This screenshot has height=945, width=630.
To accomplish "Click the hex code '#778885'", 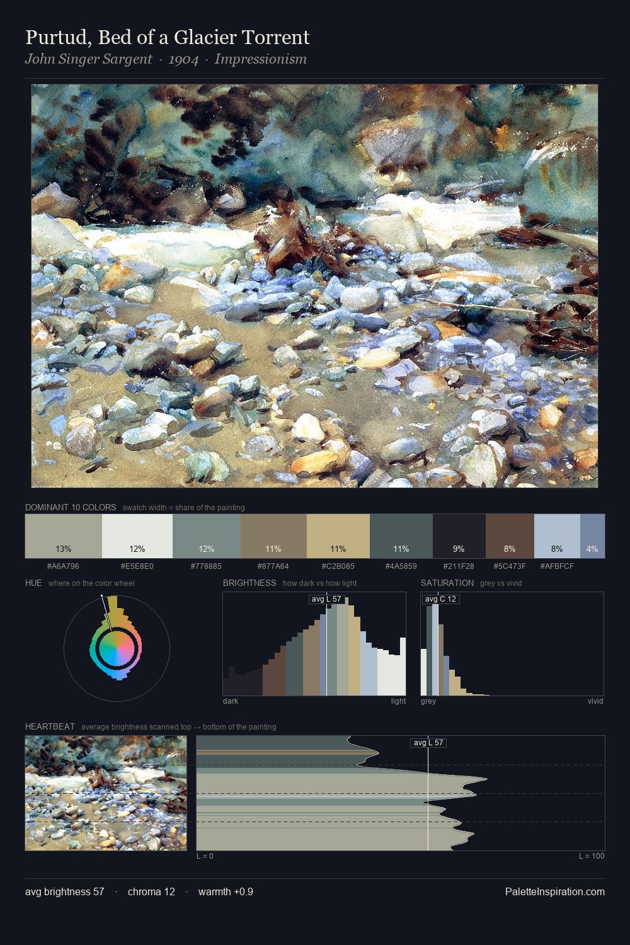I will [207, 566].
